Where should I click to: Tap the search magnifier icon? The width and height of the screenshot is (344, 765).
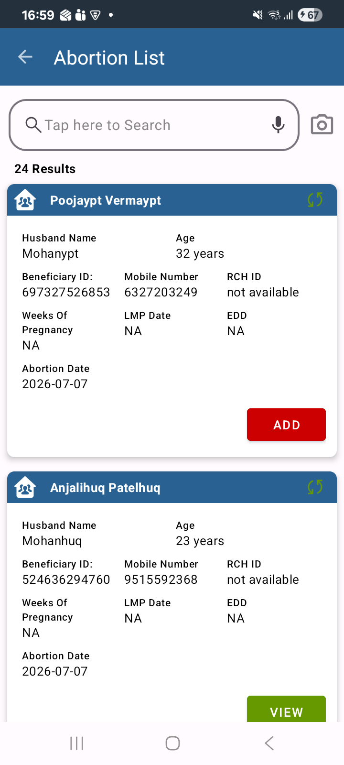click(x=33, y=125)
